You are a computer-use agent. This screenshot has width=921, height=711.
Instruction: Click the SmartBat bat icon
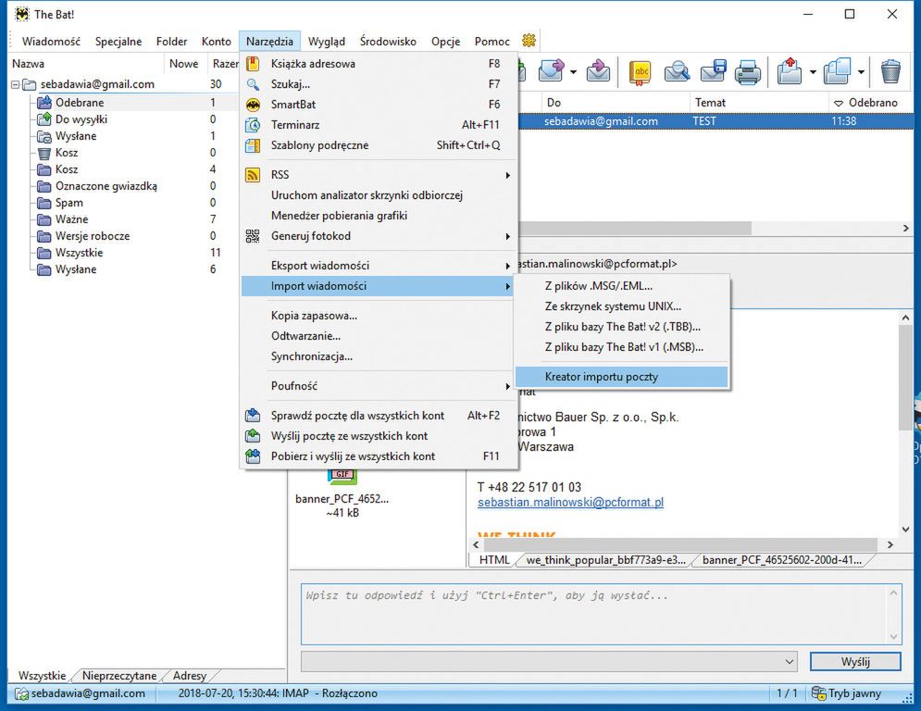tap(253, 105)
